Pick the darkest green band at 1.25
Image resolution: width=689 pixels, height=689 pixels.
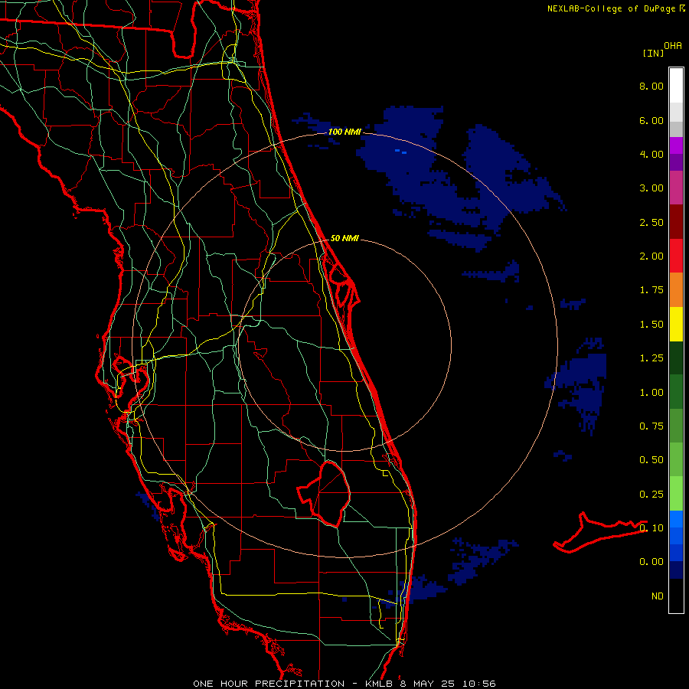676,358
